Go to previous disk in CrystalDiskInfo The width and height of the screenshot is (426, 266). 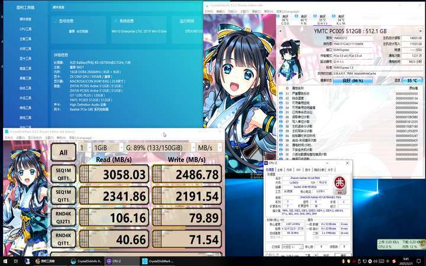click(280, 31)
